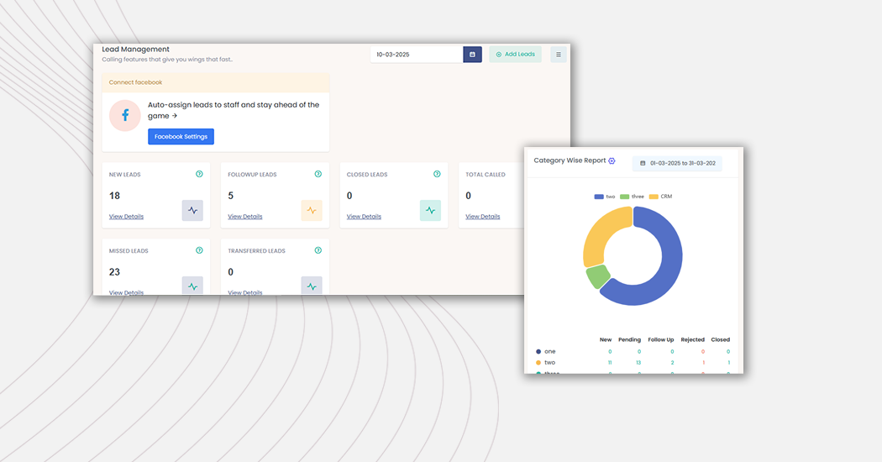Toggle the yellow 'CRM' legend swatch

(654, 197)
